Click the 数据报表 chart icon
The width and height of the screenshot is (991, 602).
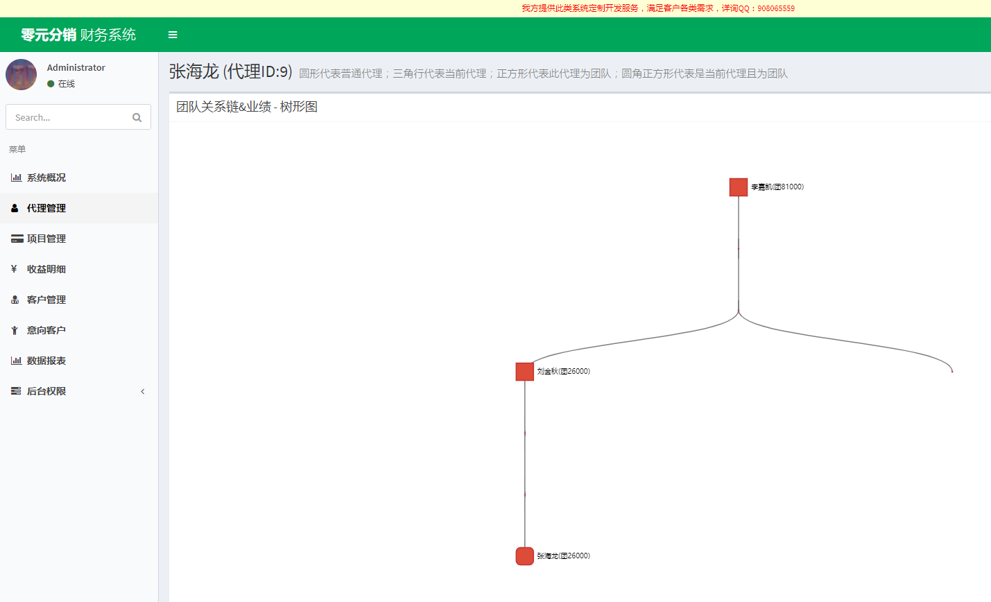tap(16, 361)
